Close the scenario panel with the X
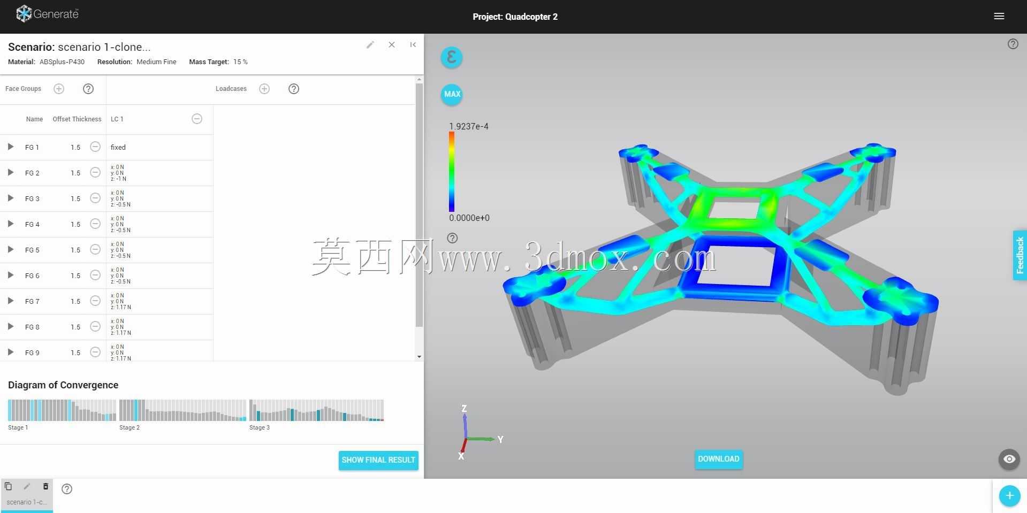Viewport: 1027px width, 513px height. pyautogui.click(x=392, y=45)
